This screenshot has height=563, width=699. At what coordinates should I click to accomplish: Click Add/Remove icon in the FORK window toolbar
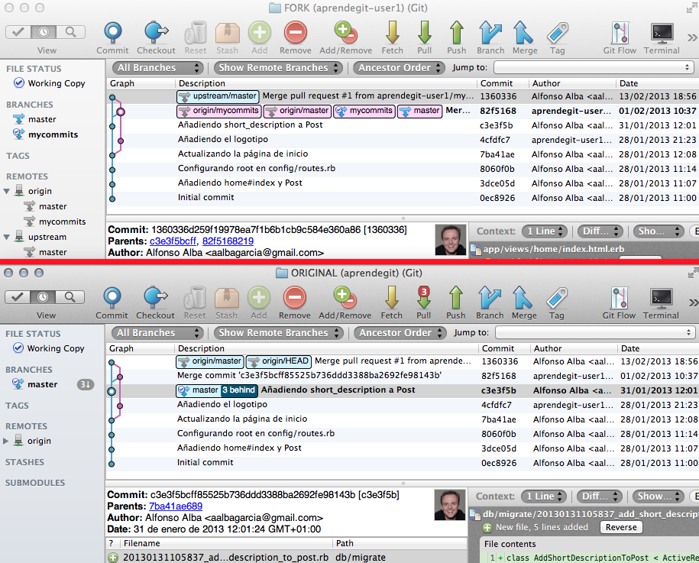coord(345,32)
